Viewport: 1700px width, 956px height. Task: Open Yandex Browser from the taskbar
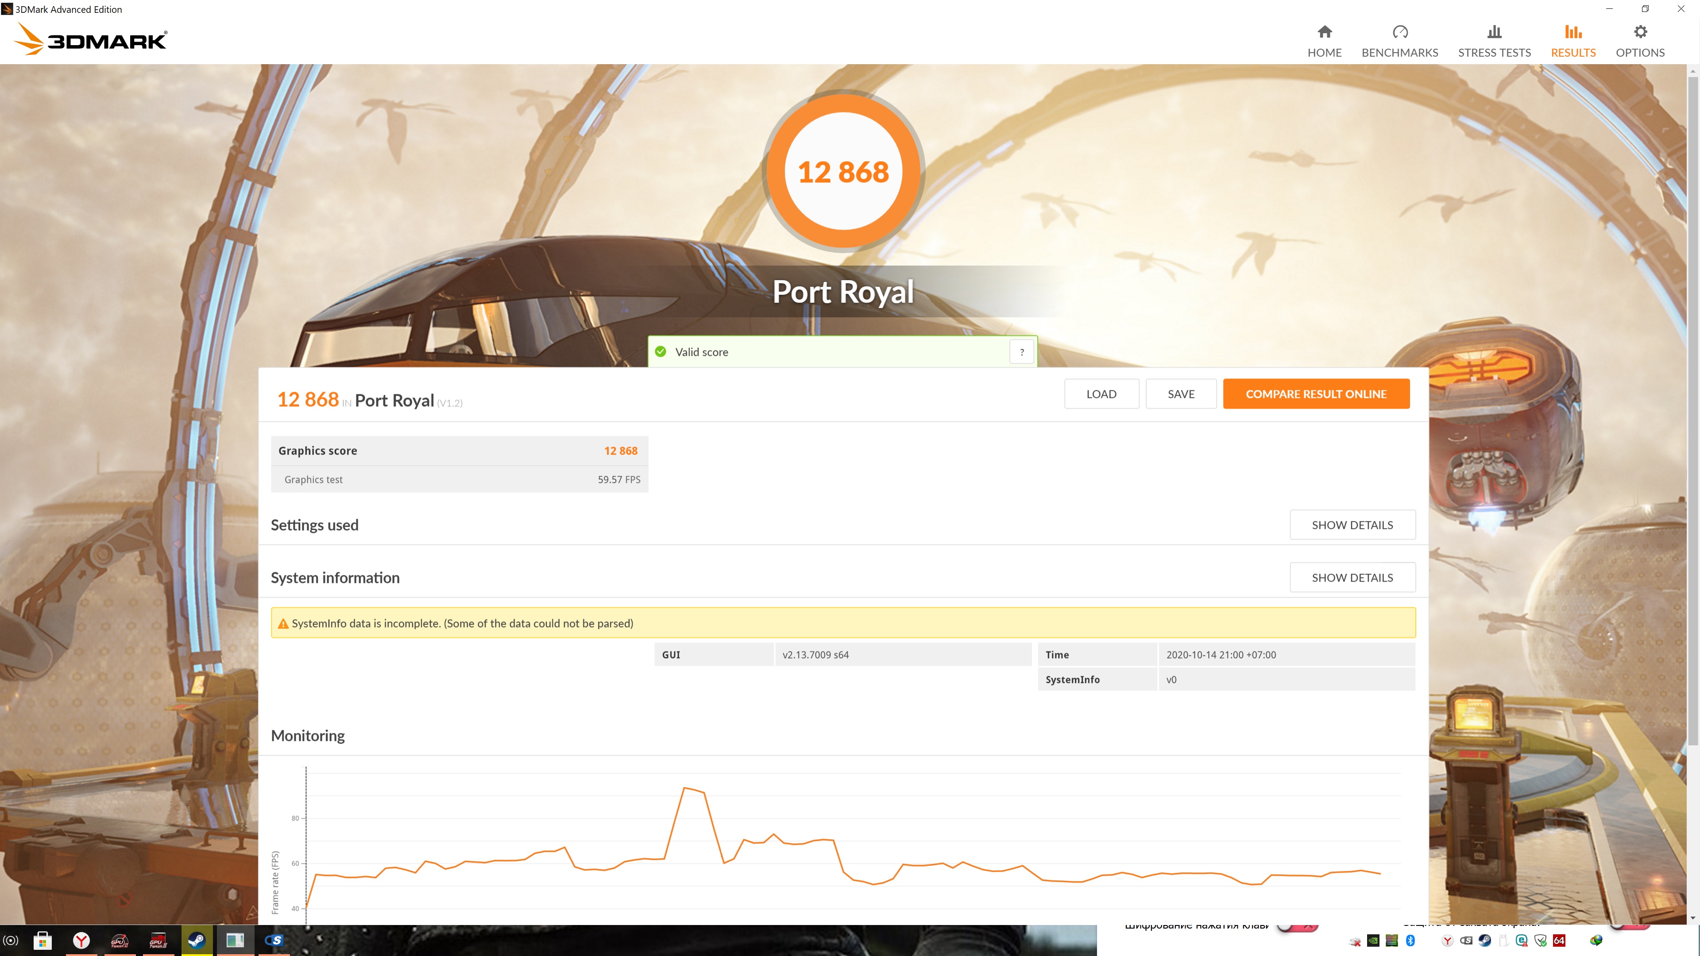[81, 940]
